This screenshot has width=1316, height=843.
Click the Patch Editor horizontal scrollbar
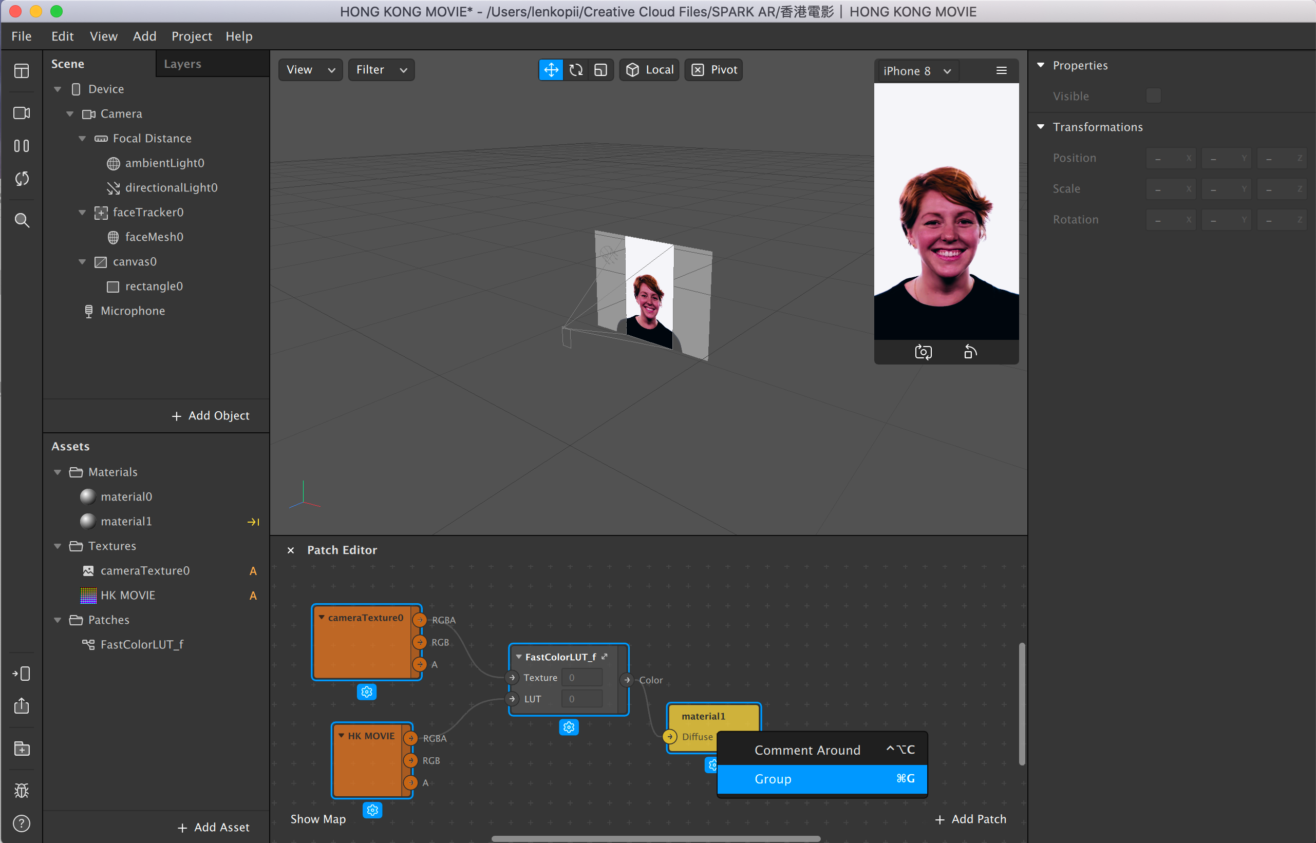coord(655,838)
